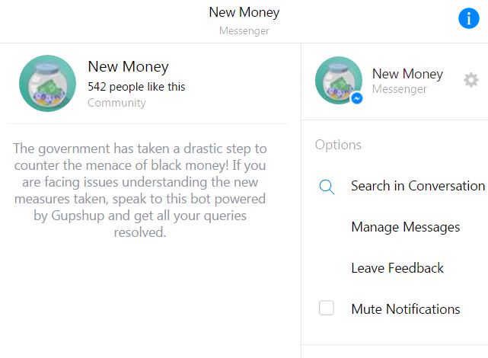Click the 542 people like this text

[136, 87]
